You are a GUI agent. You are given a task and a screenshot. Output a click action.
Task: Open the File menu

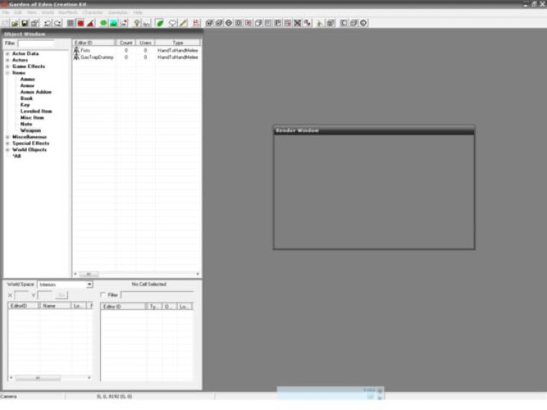point(6,12)
